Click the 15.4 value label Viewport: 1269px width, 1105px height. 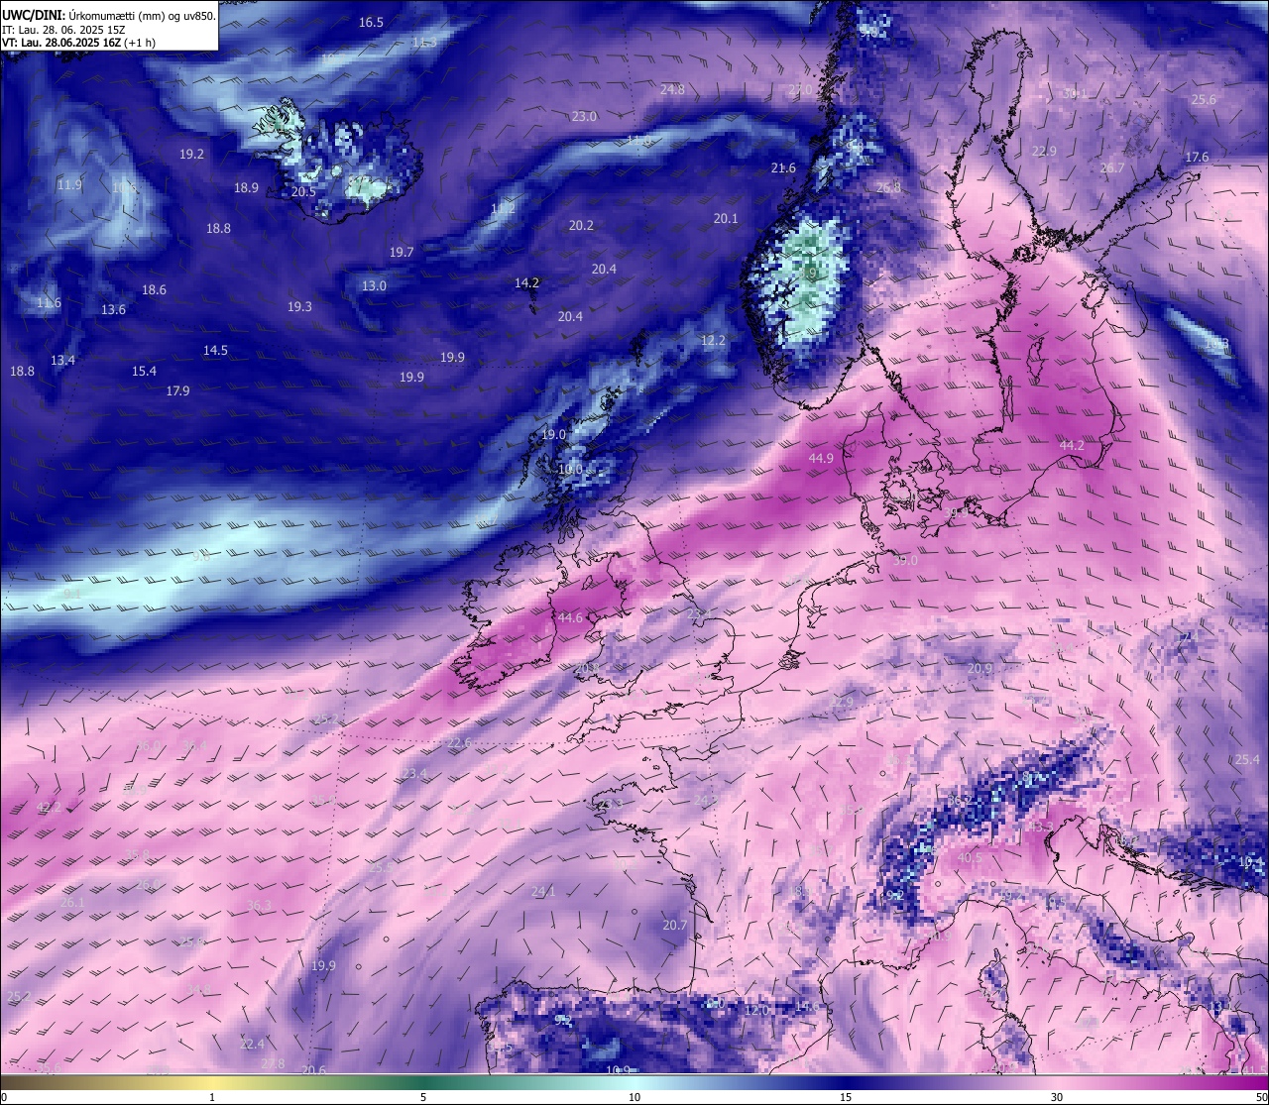[x=144, y=371]
